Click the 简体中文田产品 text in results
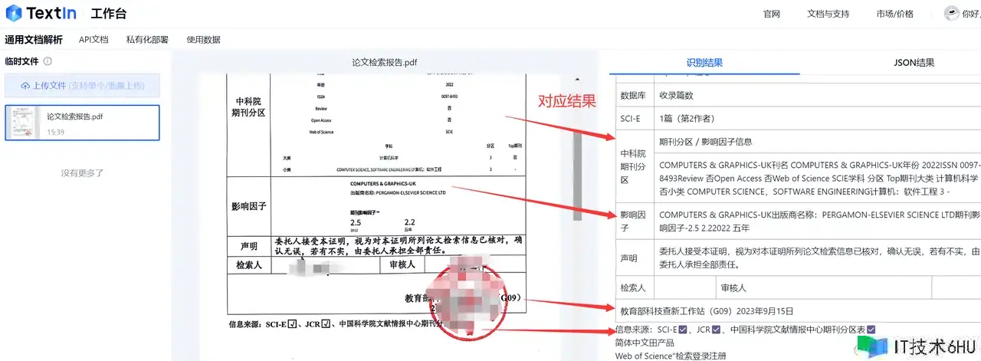 (645, 343)
